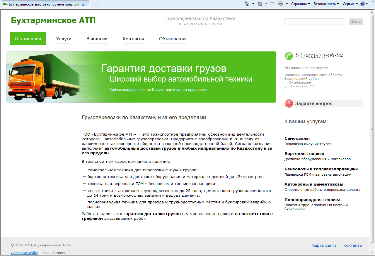The width and height of the screenshot is (375, 256).
Task: Expand the Print options dropdown arrow
Action: click(x=287, y=4)
